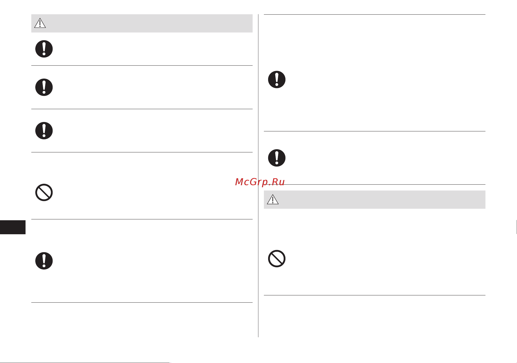Click the uppermost exclamation icon in the right column
This screenshot has height=363, width=517.
(277, 79)
